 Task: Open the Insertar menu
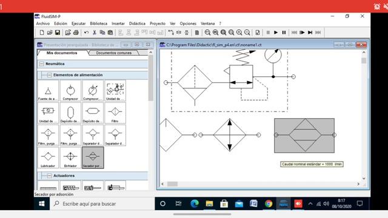118,24
